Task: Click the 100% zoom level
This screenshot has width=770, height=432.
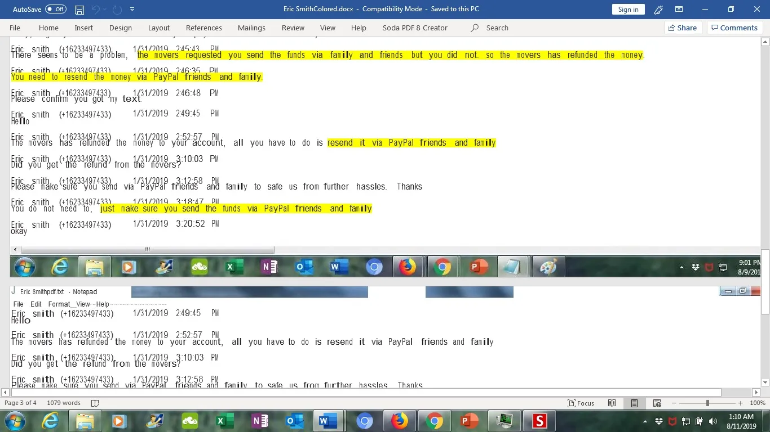Action: click(x=758, y=403)
